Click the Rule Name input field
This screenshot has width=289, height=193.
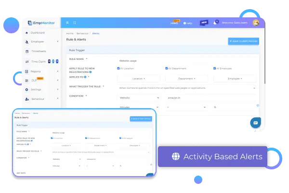pyautogui.click(x=186, y=61)
